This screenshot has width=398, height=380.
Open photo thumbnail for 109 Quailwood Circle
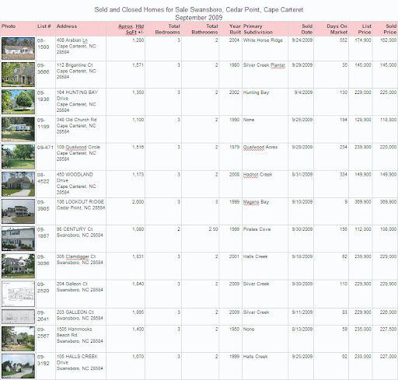18,156
